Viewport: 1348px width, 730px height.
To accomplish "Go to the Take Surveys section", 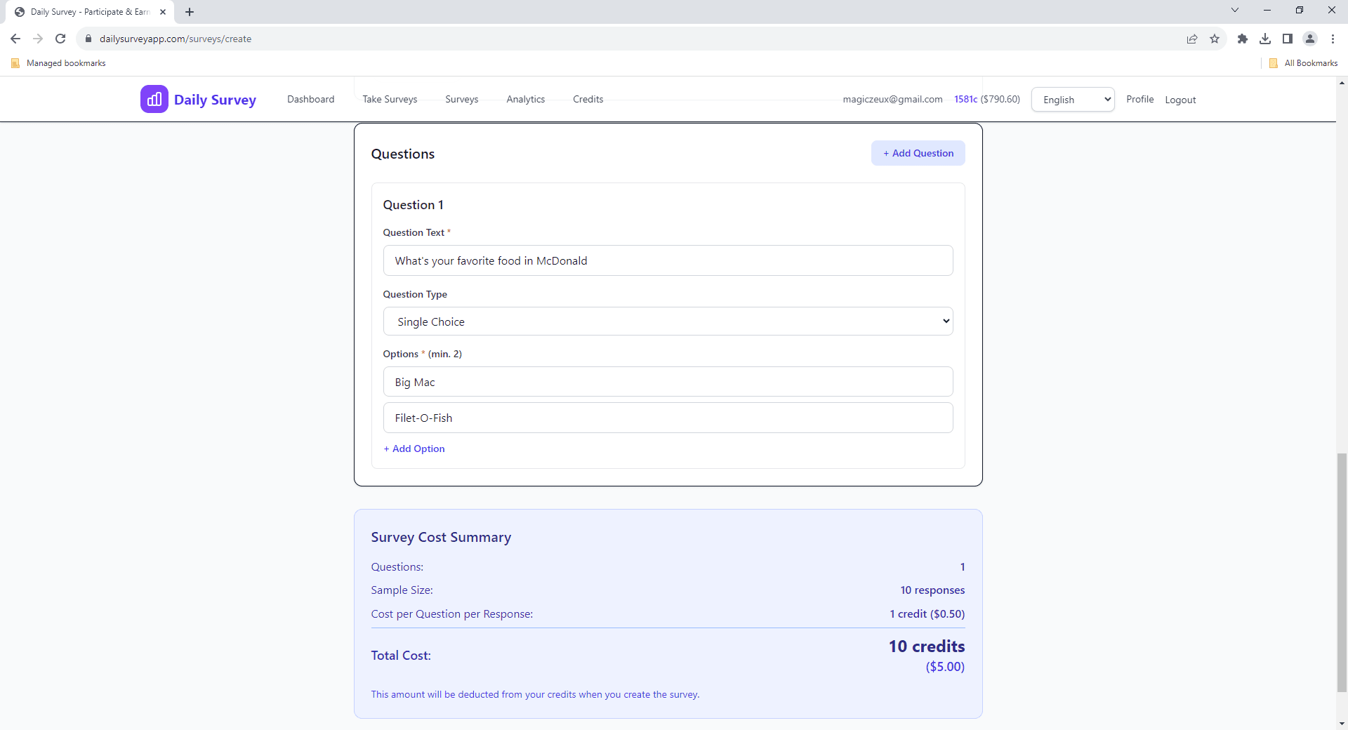I will [390, 99].
